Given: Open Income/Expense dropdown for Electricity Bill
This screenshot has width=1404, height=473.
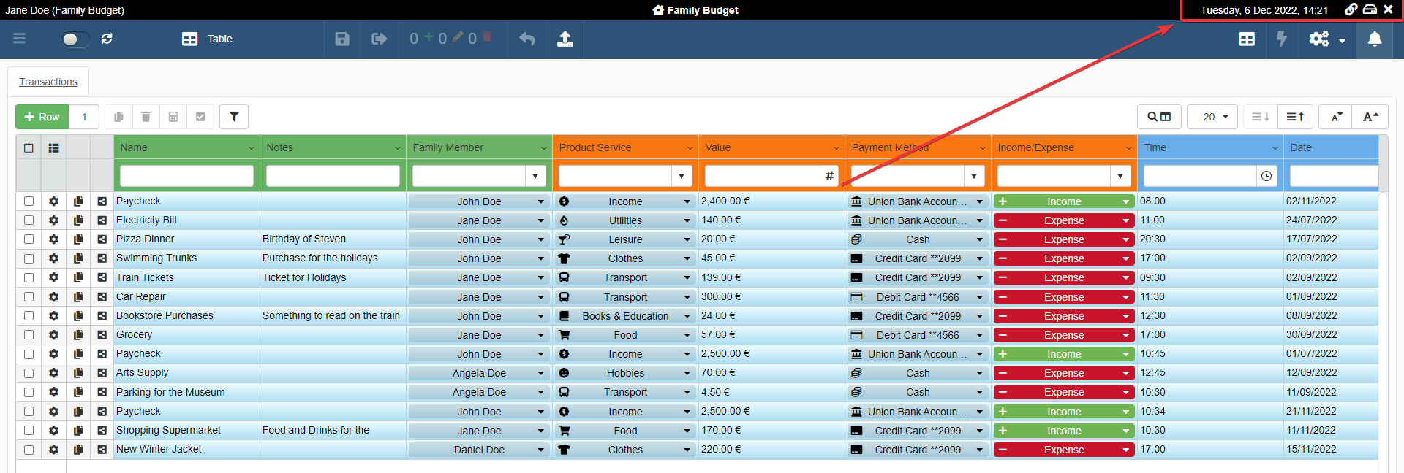Looking at the screenshot, I should pyautogui.click(x=1125, y=220).
